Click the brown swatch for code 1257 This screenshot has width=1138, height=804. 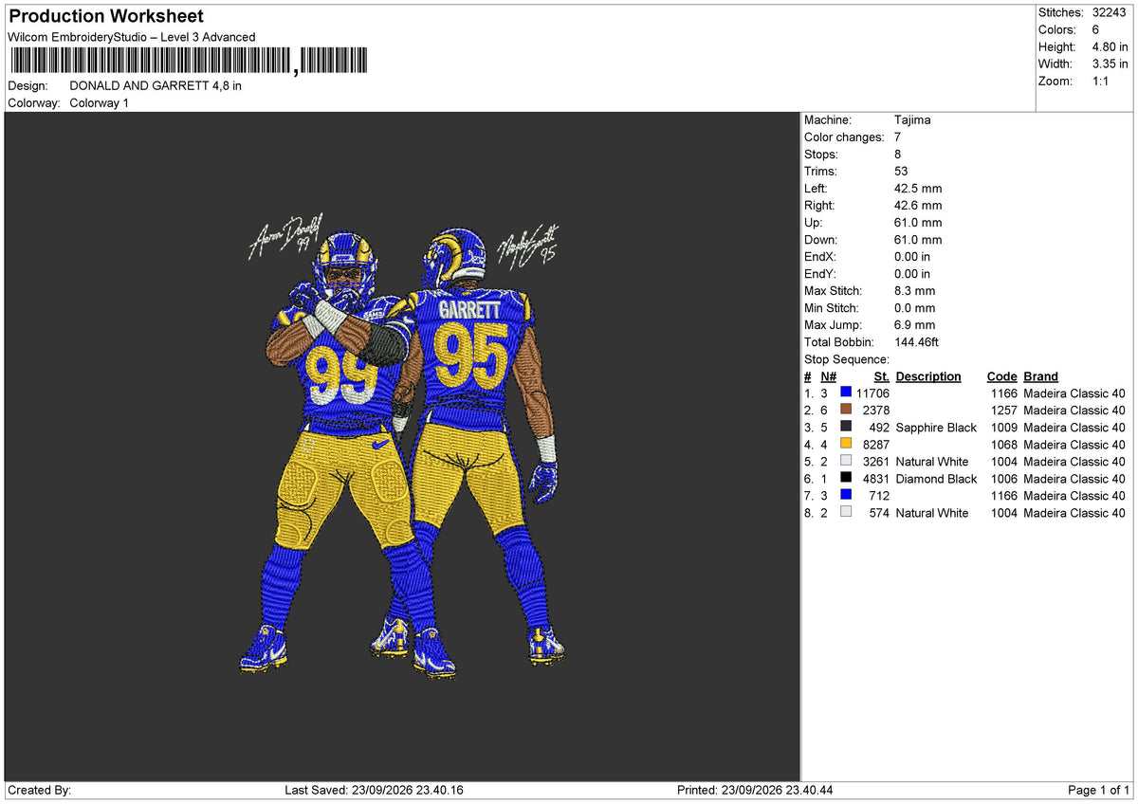coord(846,410)
